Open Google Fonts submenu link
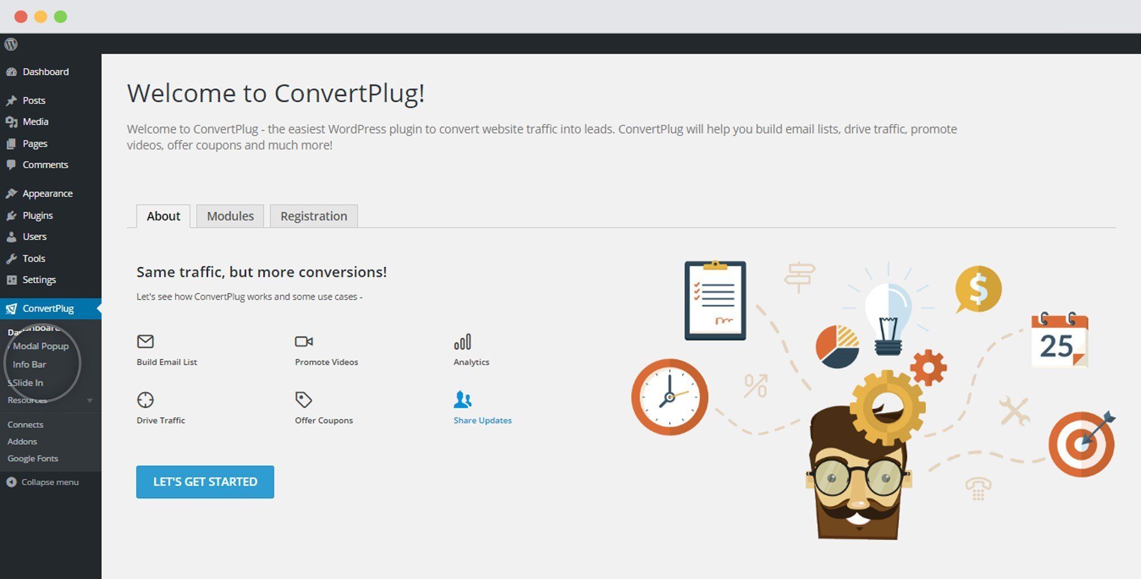The width and height of the screenshot is (1141, 579). point(33,458)
